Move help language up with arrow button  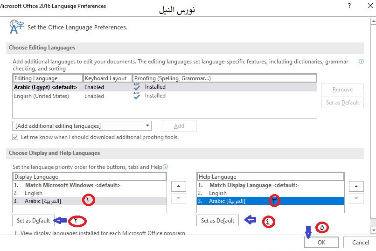[x=356, y=186]
